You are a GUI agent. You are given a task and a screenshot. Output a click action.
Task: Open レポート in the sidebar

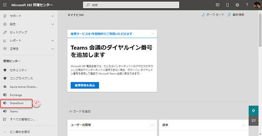[x=16, y=40]
